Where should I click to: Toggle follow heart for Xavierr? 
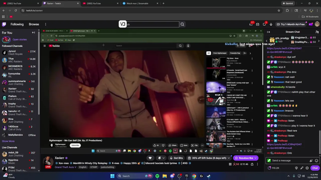[x=150, y=158]
